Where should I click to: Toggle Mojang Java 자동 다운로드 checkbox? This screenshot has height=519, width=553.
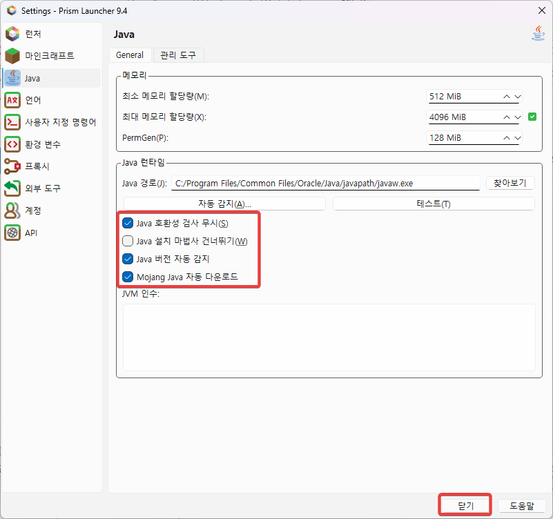[128, 277]
